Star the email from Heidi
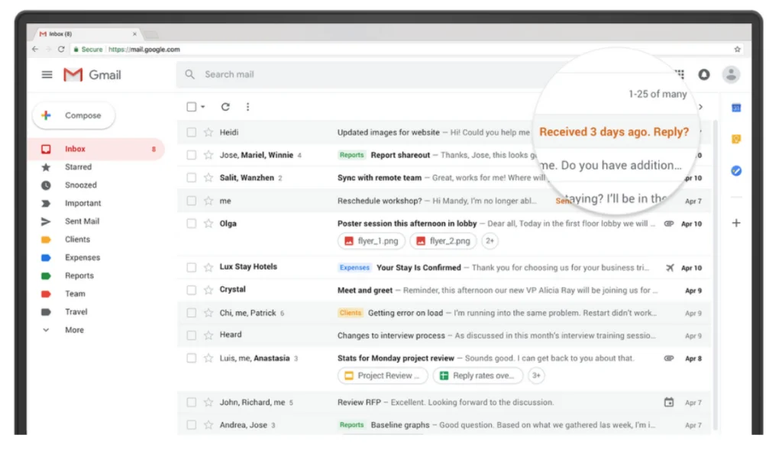Screen dimensions: 782x451 208,133
